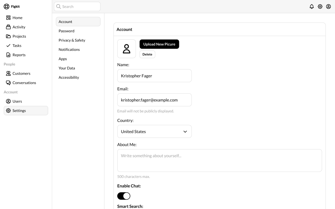Open Conversations chat bubble icon

(x=8, y=83)
